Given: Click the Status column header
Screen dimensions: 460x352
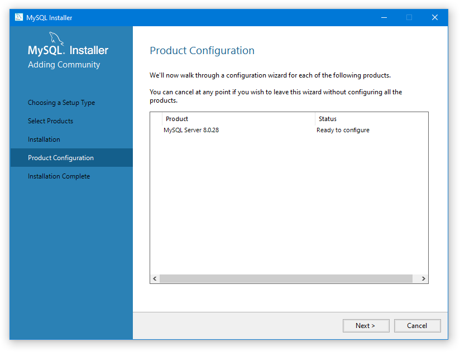Looking at the screenshot, I should coord(371,119).
